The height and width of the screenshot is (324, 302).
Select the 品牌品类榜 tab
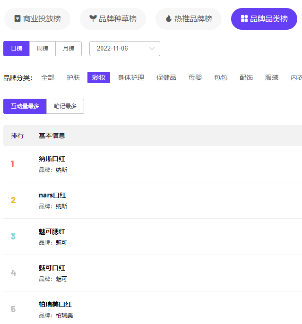click(264, 19)
